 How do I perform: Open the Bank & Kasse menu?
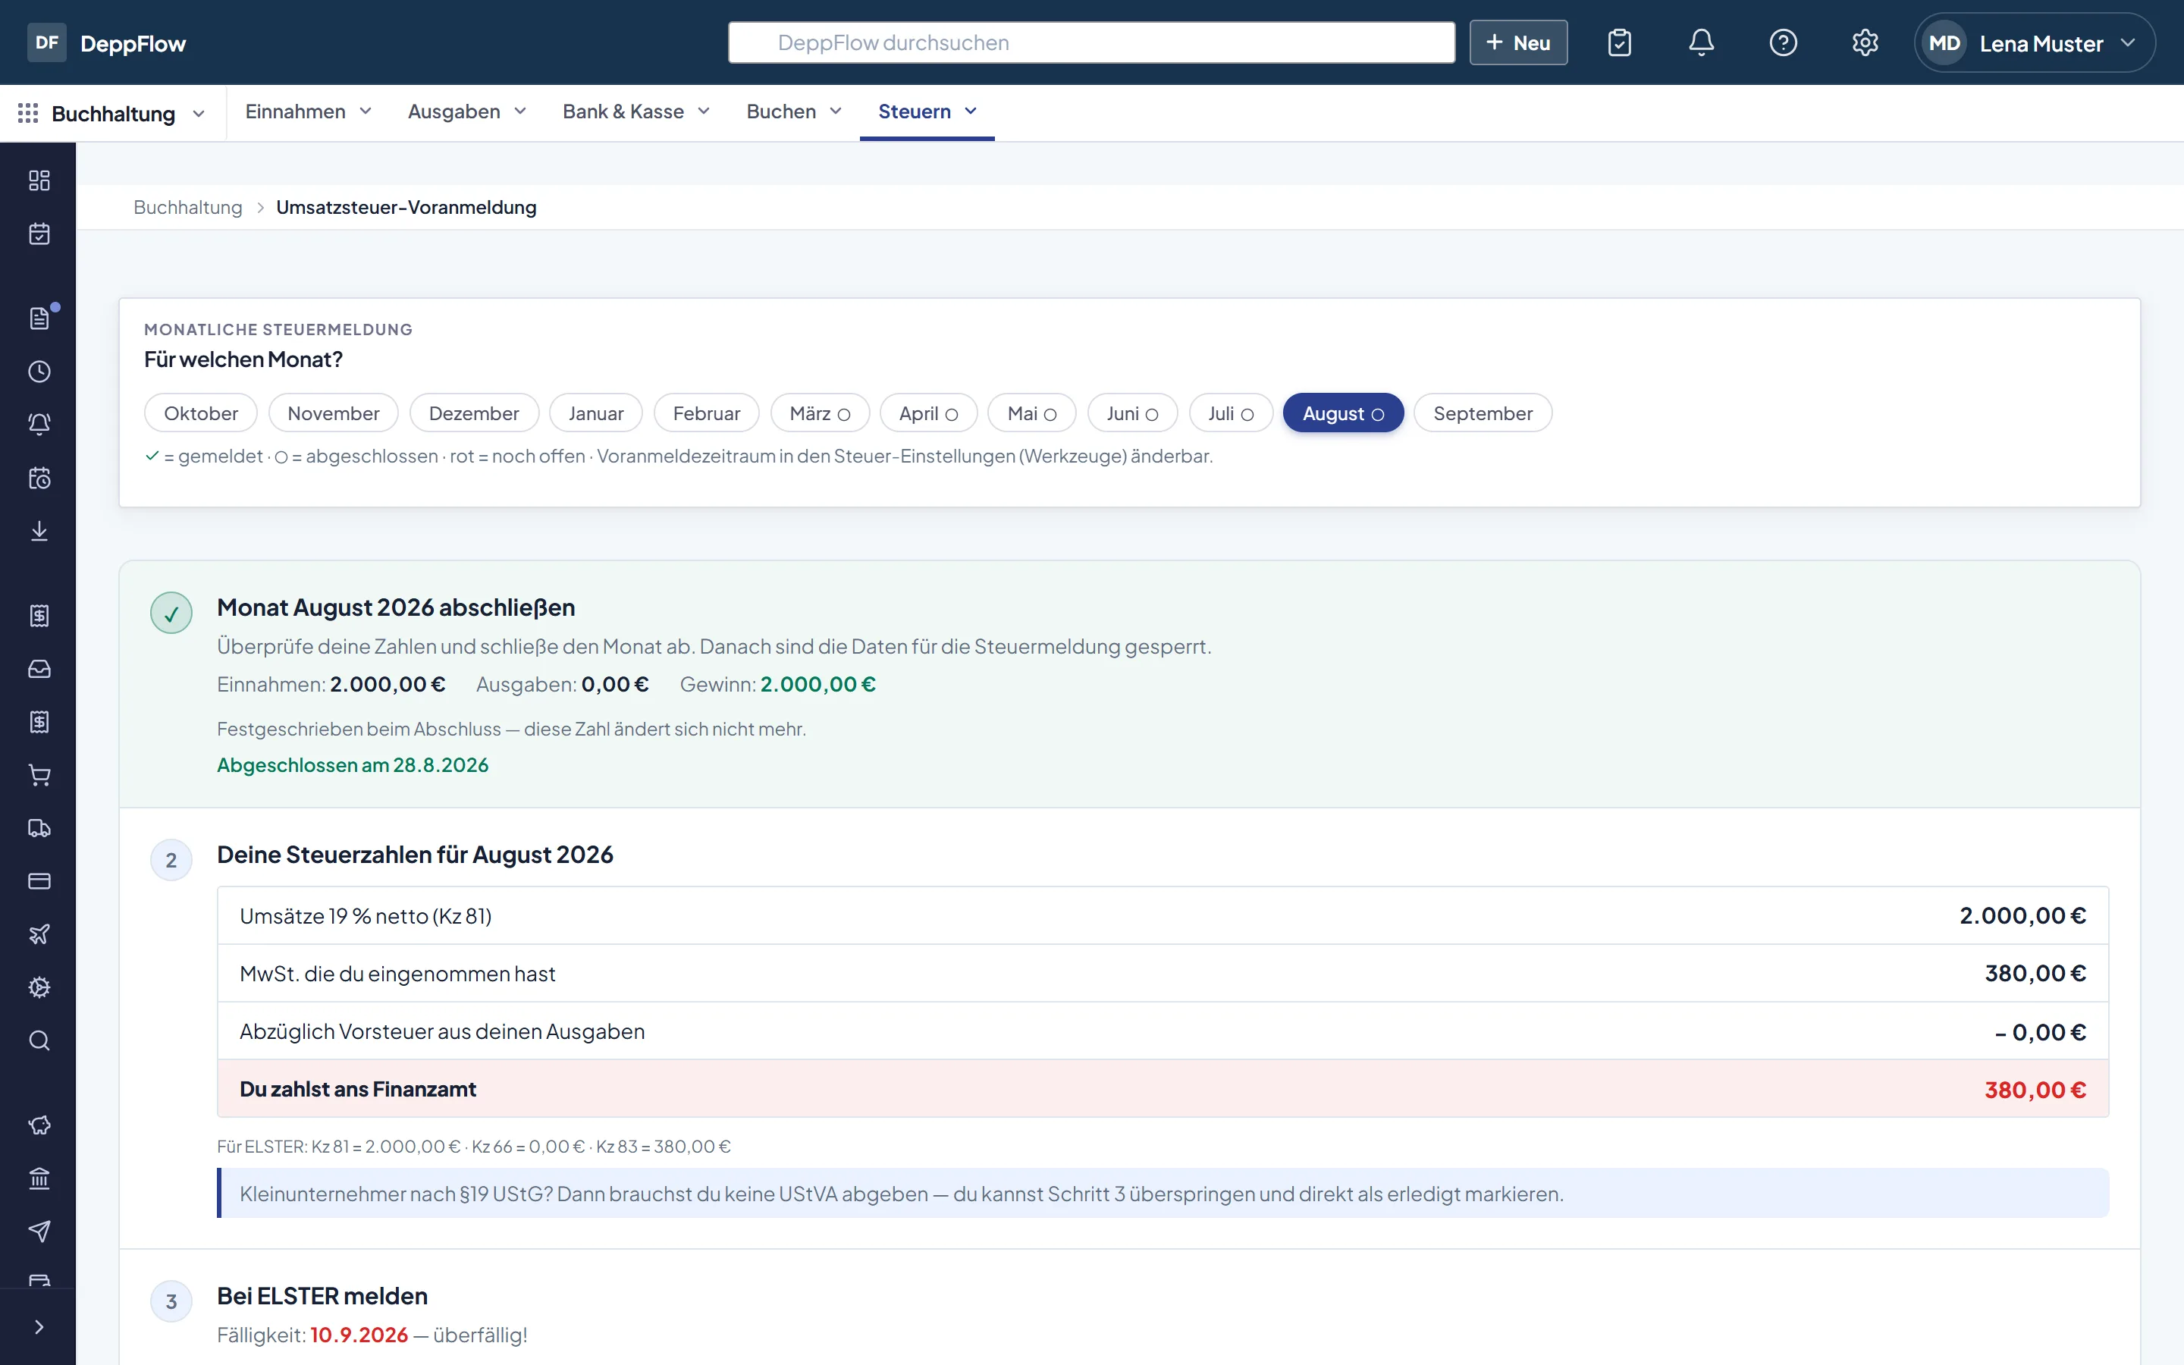(x=636, y=111)
